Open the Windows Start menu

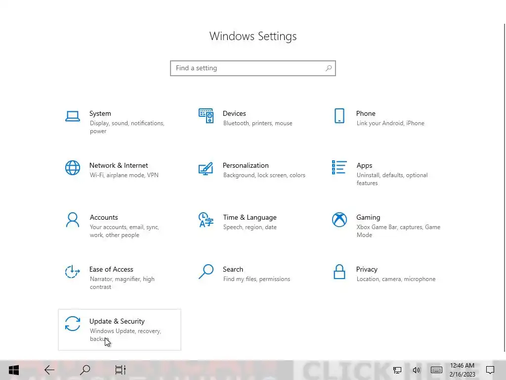(14, 370)
